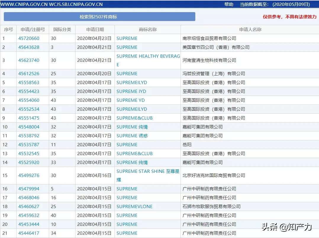Open the SUPREME IYD trademark
This screenshot has width=319, height=238.
tap(131, 91)
